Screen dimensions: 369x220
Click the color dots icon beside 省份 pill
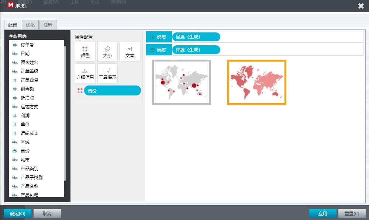click(80, 91)
